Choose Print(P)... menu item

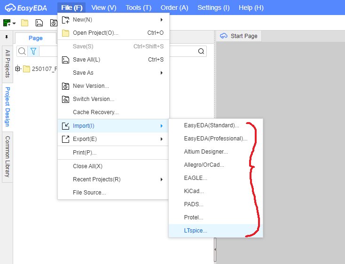[113, 153]
